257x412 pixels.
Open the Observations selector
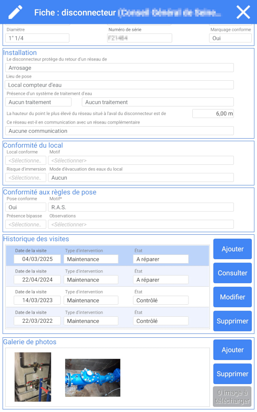141,224
